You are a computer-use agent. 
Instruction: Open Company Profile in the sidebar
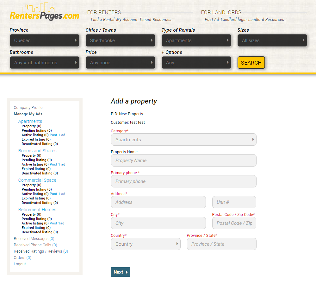pyautogui.click(x=28, y=108)
